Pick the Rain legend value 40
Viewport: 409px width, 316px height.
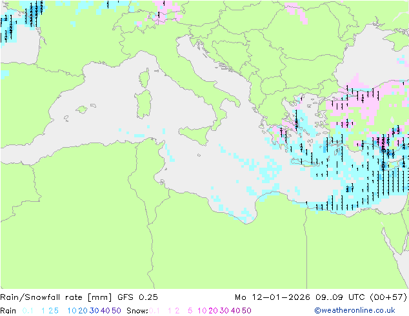[105, 311]
